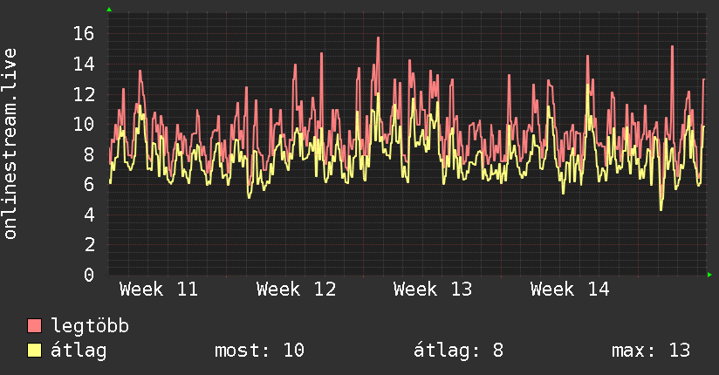Click the 'Week 12' axis label

tap(296, 290)
